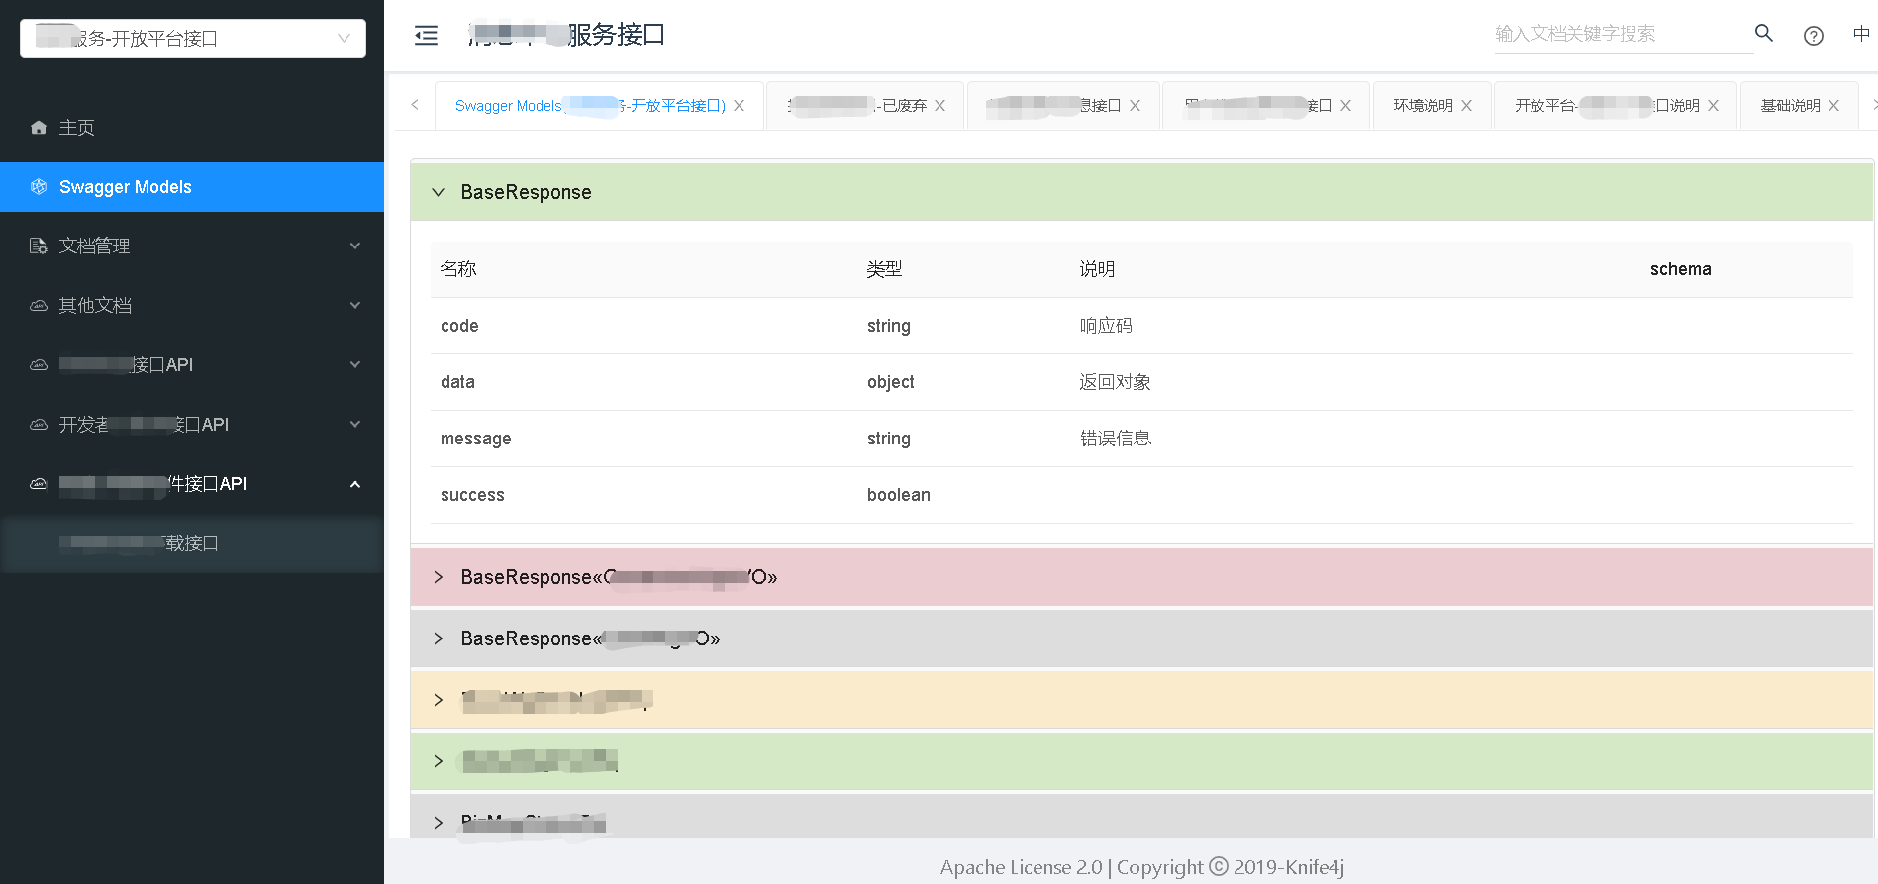1878x884 pixels.
Task: Open the help question mark icon
Action: pos(1814,36)
